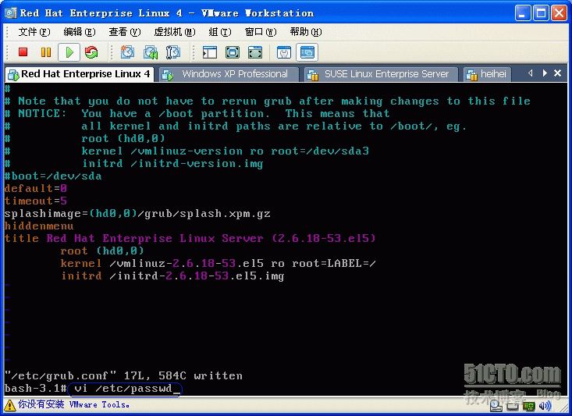The height and width of the screenshot is (416, 572).
Task: Click the vi /etc/passwd command line
Action: click(x=124, y=388)
